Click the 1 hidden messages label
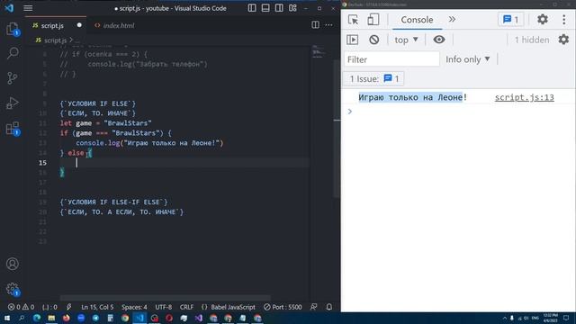This screenshot has height=324, width=576. (532, 40)
